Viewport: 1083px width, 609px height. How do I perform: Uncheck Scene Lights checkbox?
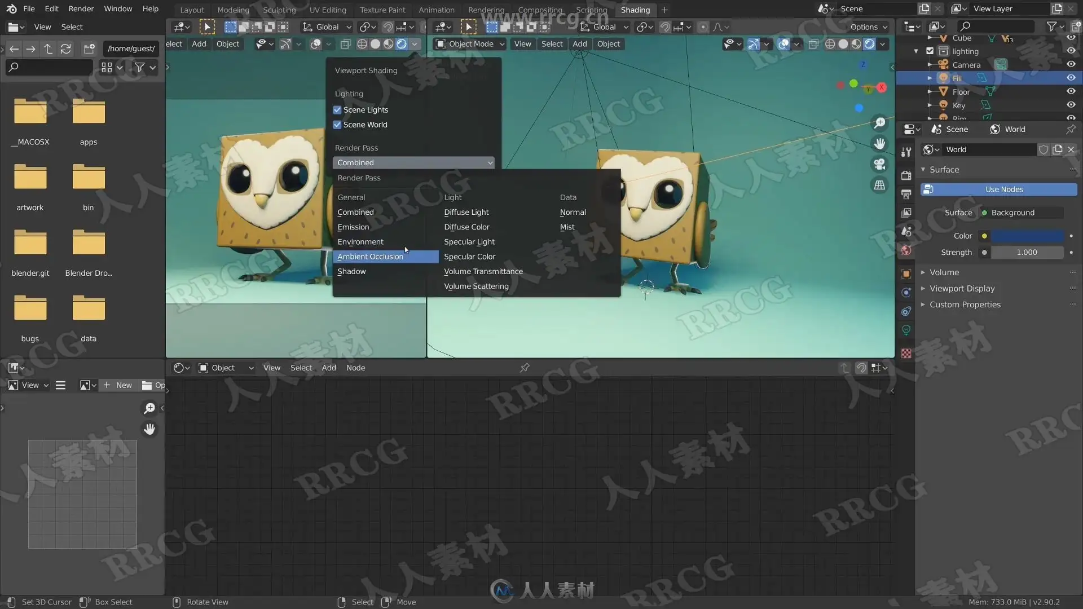337,110
